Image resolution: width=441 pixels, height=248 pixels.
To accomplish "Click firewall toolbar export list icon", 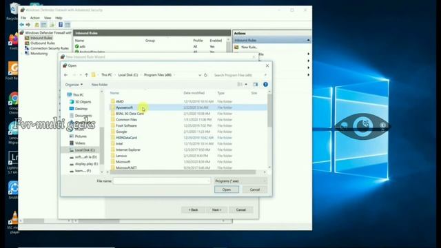I will (52, 25).
